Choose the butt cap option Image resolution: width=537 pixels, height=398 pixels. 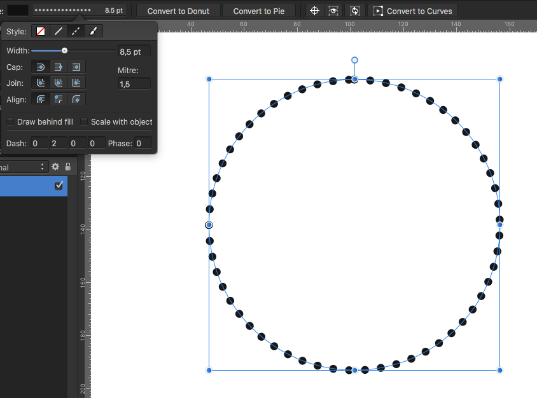click(59, 67)
